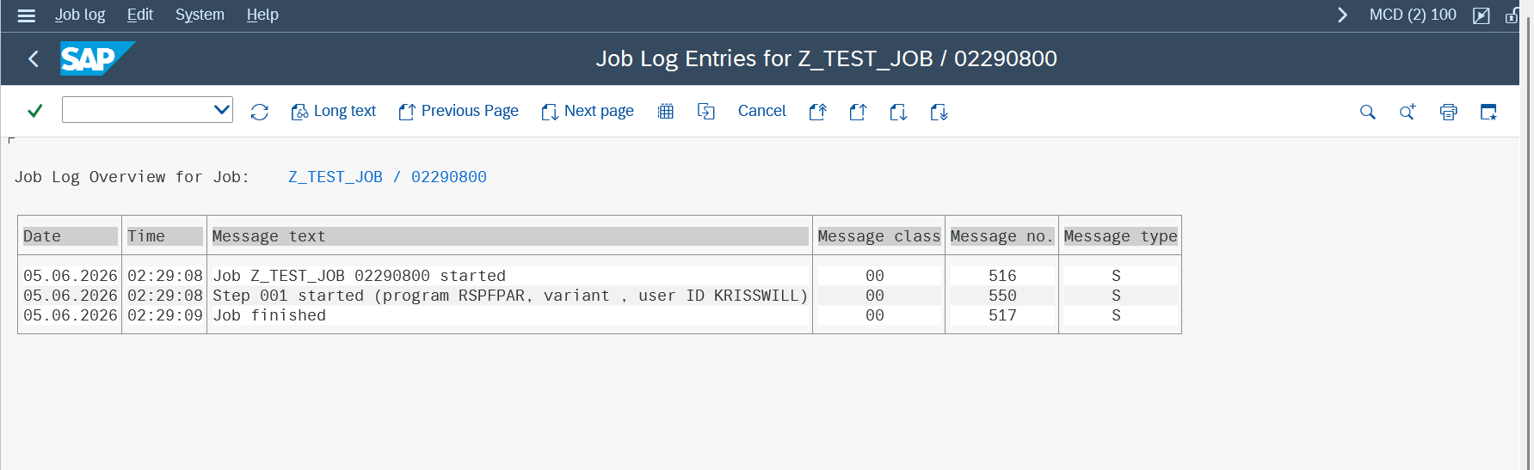Click the Refresh icon

[x=259, y=112]
